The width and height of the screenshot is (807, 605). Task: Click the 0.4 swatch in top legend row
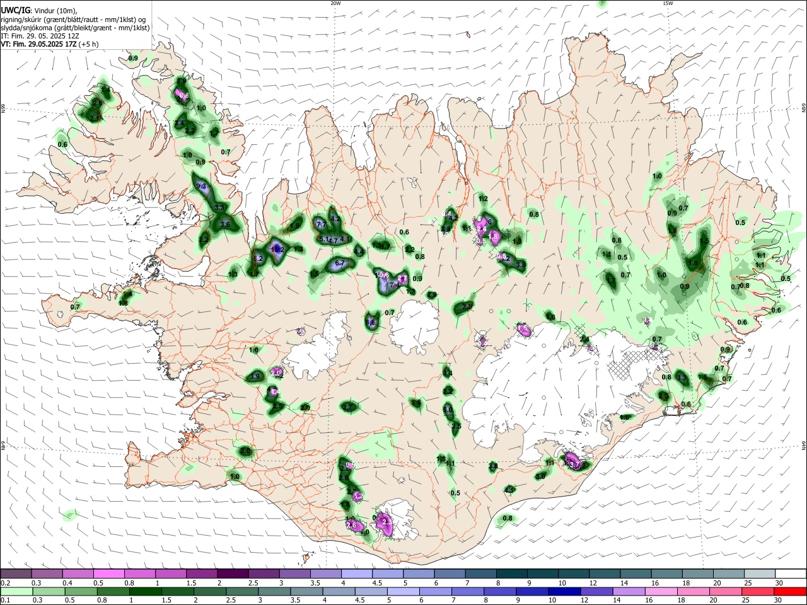(x=78, y=574)
